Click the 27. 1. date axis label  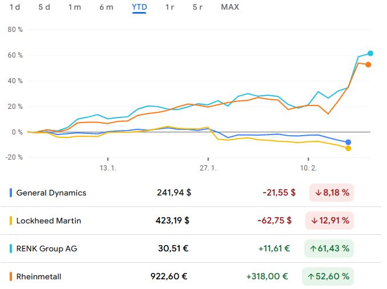tap(208, 168)
